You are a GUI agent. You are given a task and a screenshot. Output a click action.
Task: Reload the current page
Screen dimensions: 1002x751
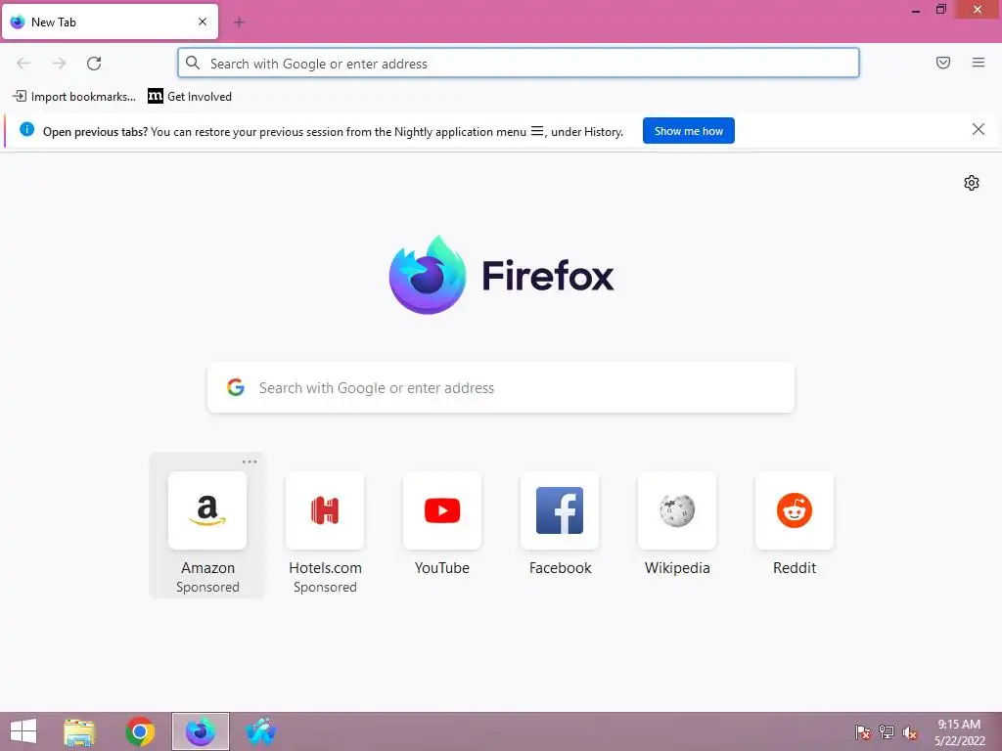pyautogui.click(x=94, y=64)
